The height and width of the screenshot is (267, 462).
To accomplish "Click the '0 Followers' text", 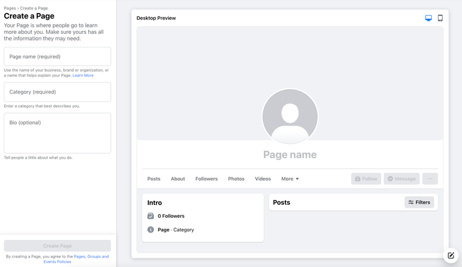I will [x=171, y=216].
